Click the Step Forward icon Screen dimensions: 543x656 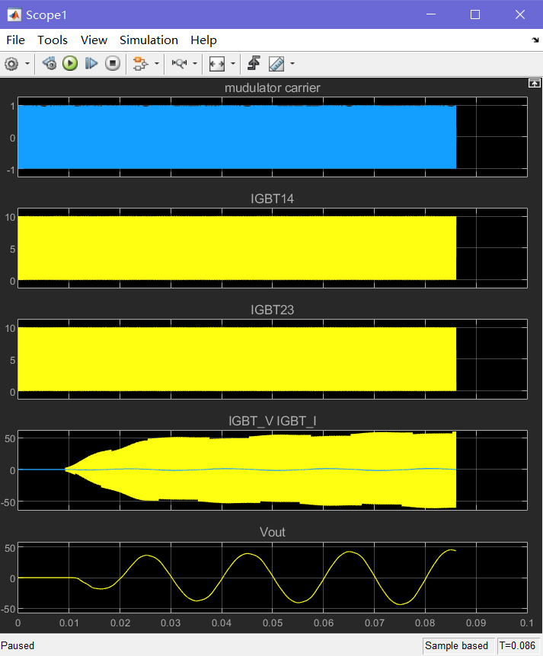[91, 64]
